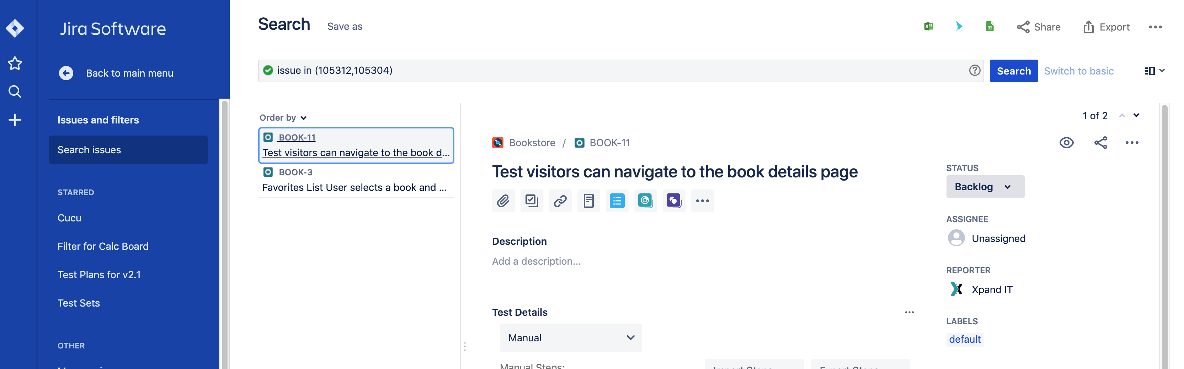Screen dimensions: 1184x369
Task: Open the view layout switcher dropdown
Action: tap(1154, 71)
